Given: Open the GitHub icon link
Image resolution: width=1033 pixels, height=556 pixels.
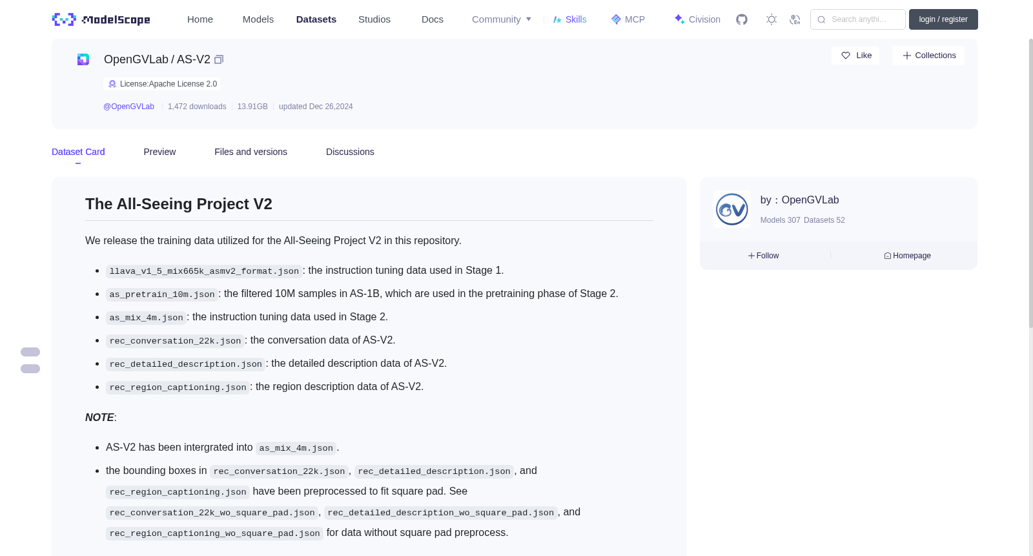Looking at the screenshot, I should 742,19.
